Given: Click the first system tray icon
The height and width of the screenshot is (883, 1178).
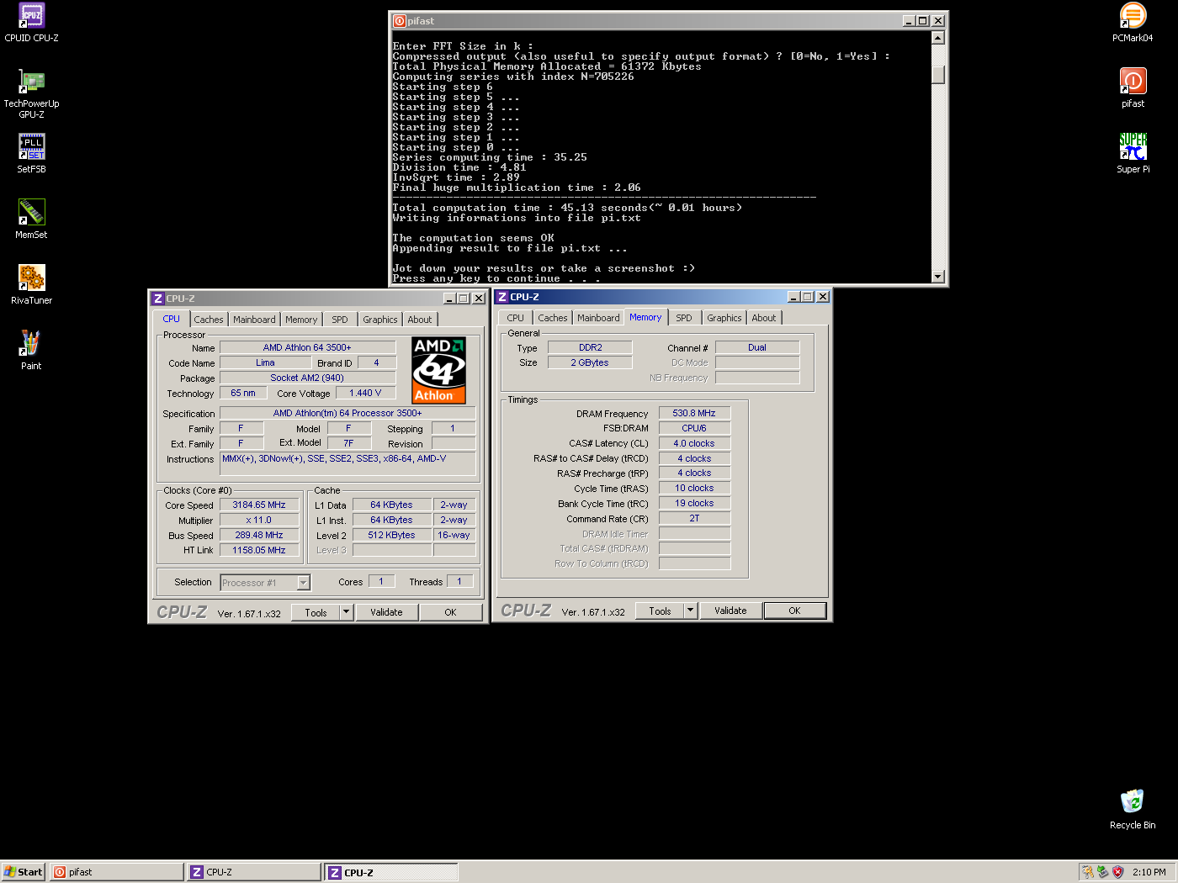Looking at the screenshot, I should (x=1087, y=872).
